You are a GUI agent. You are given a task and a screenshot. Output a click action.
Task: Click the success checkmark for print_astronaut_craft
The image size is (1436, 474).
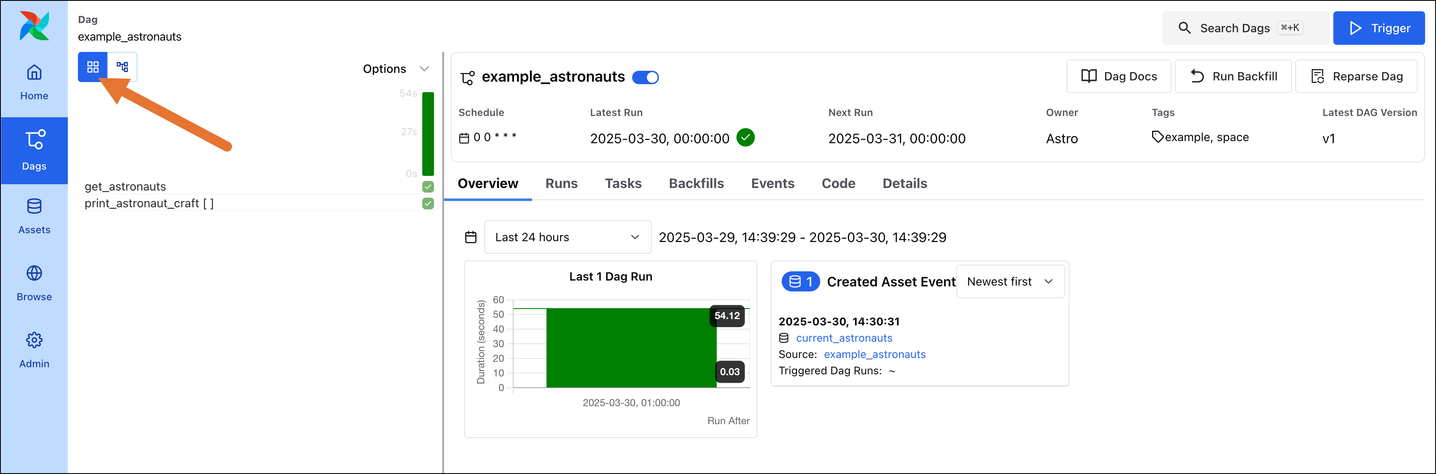[x=428, y=204]
